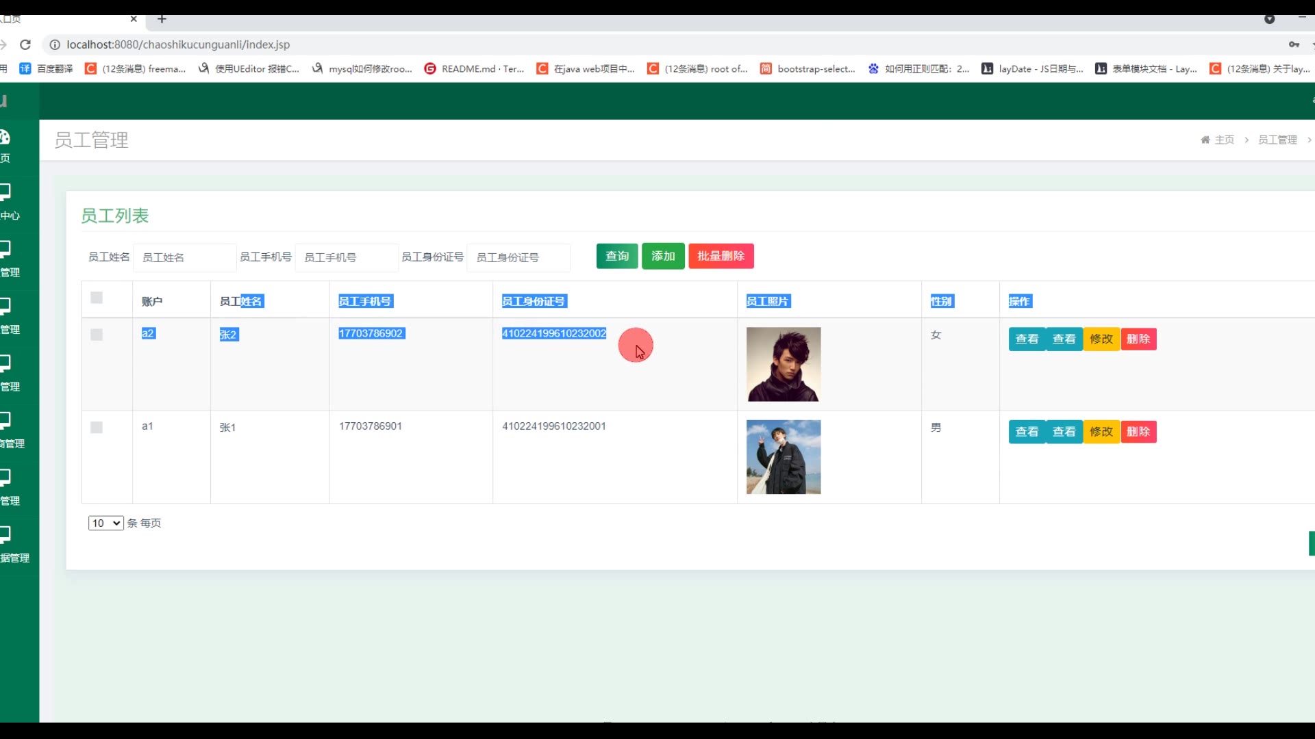Check the checkbox for account a1
Image resolution: width=1315 pixels, height=739 pixels.
pyautogui.click(x=97, y=428)
